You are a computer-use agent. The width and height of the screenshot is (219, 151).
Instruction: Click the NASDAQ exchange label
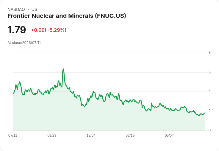[x=16, y=10]
